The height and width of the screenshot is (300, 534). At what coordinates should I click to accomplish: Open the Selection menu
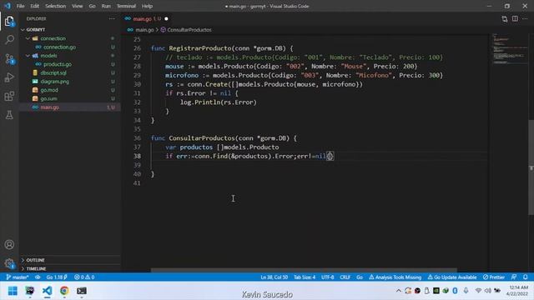55,6
